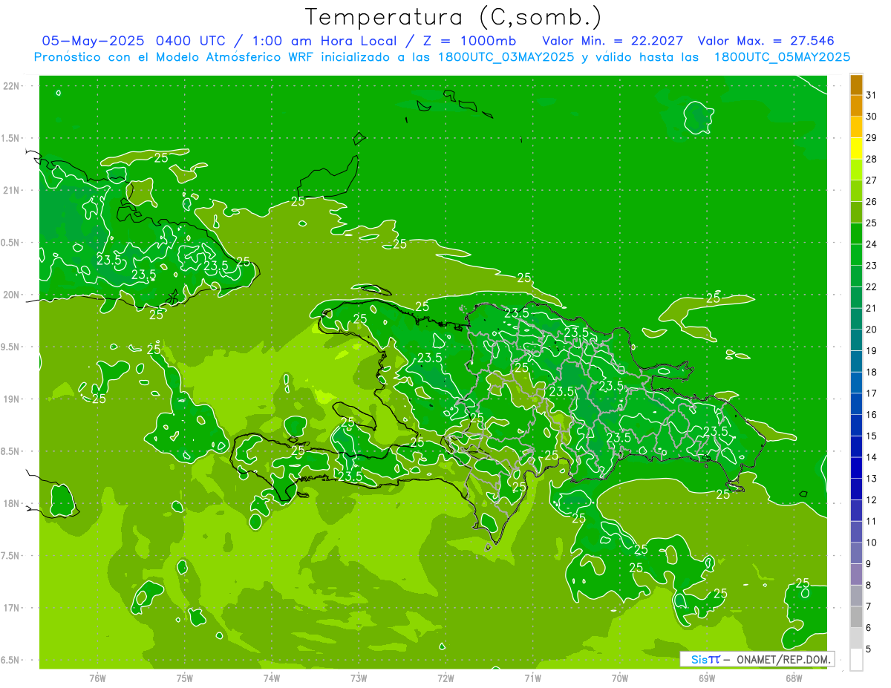Click the "21N" latitude axis label

(x=12, y=191)
